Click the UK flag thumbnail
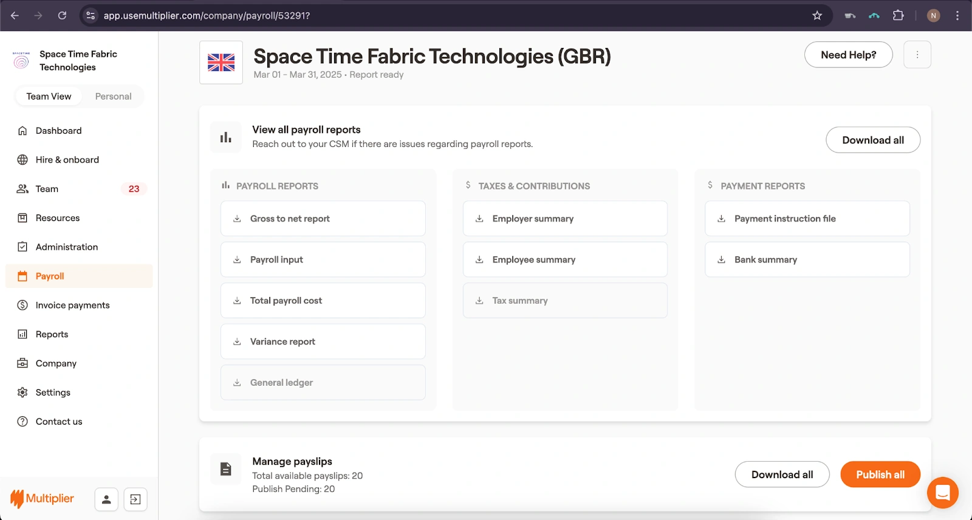This screenshot has width=972, height=520. click(221, 63)
